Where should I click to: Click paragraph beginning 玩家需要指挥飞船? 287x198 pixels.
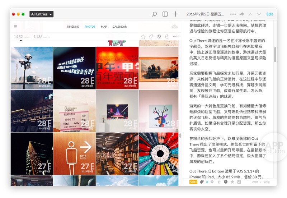pyautogui.click(x=227, y=85)
